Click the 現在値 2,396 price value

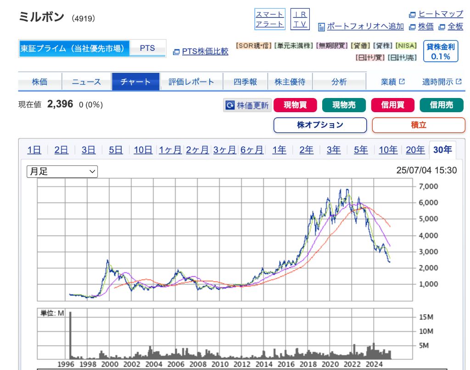tap(60, 104)
